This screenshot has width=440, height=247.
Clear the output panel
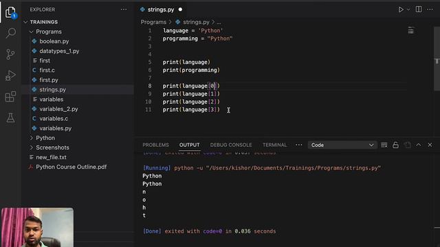384,145
